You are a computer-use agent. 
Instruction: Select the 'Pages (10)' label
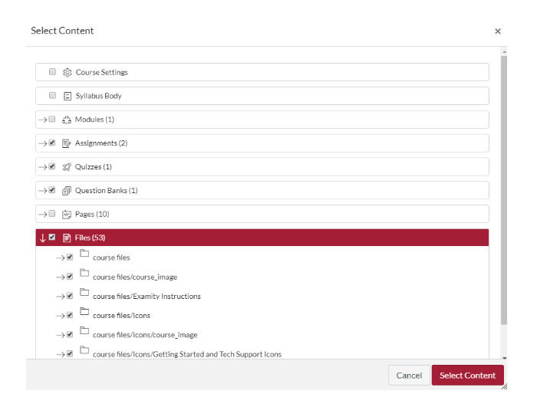point(92,214)
